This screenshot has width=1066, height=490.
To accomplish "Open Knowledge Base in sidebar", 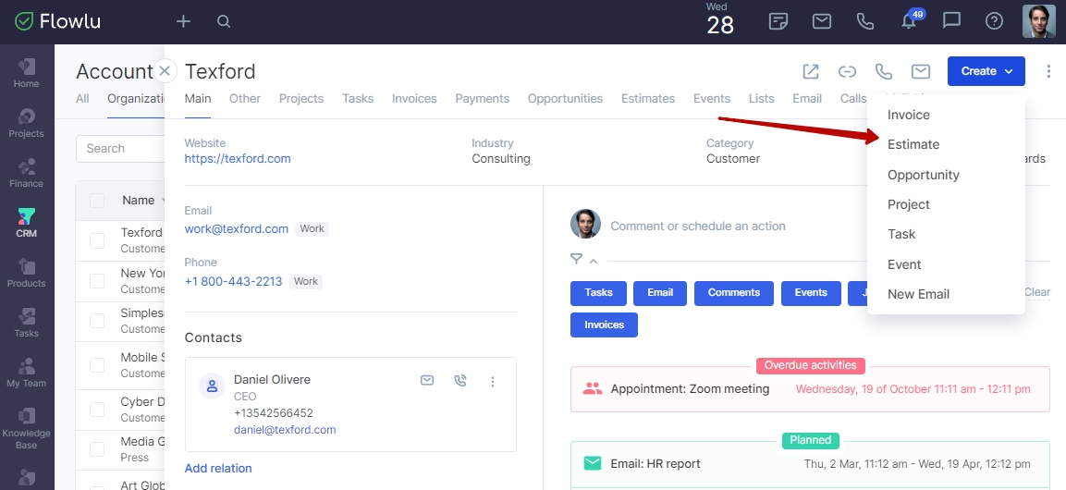I will coord(27,428).
